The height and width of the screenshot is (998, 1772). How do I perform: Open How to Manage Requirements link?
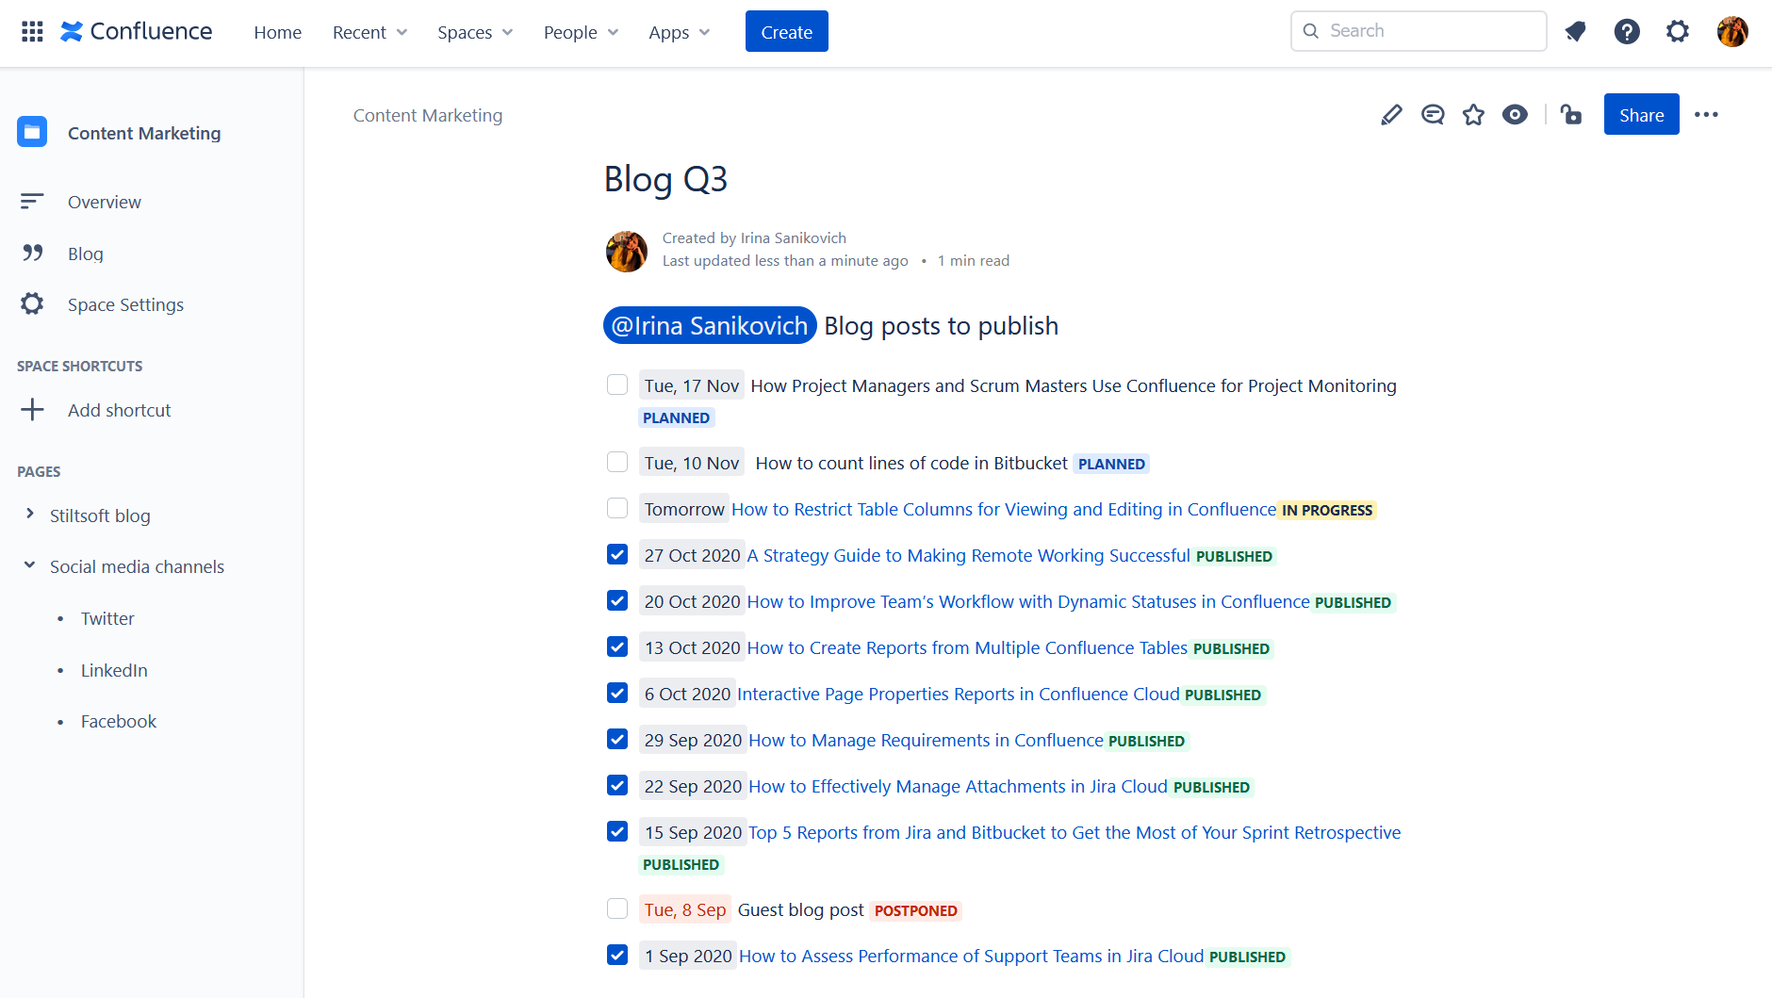pyautogui.click(x=926, y=740)
